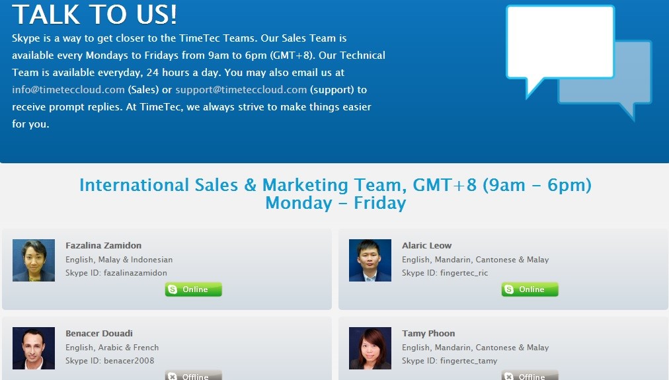Click the Skype ID fingertec_ric text
This screenshot has height=380, width=669.
point(445,273)
